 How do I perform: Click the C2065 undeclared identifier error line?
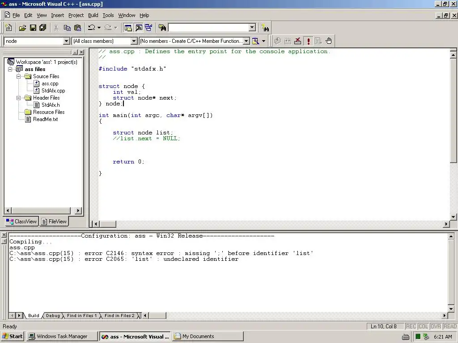[124, 259]
